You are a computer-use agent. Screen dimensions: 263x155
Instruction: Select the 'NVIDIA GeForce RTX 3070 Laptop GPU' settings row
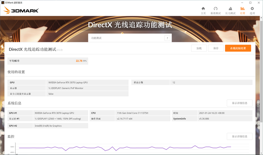click(68, 83)
